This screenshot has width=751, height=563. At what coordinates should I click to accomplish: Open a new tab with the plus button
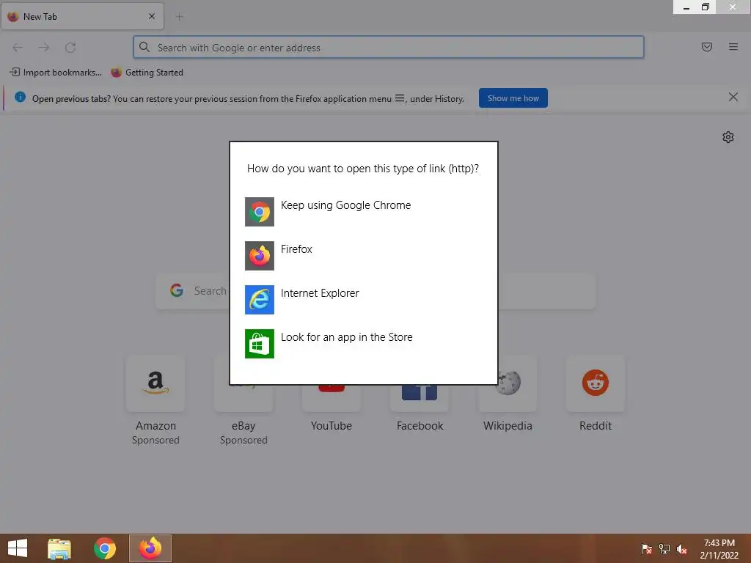180,17
